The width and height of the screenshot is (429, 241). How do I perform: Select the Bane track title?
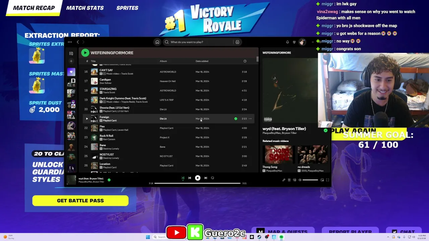point(103,145)
